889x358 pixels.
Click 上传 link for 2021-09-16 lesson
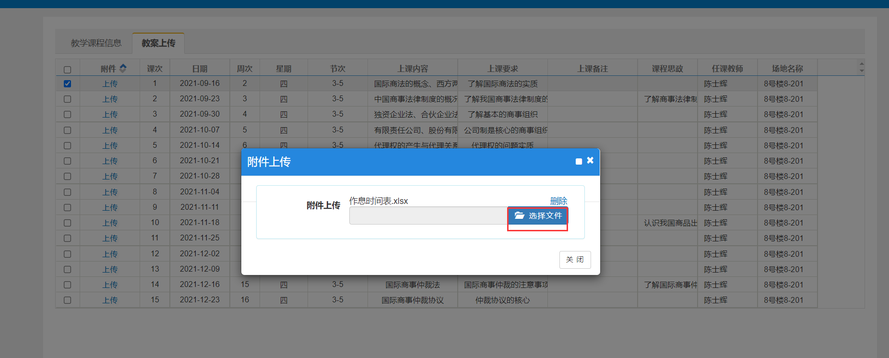110,84
